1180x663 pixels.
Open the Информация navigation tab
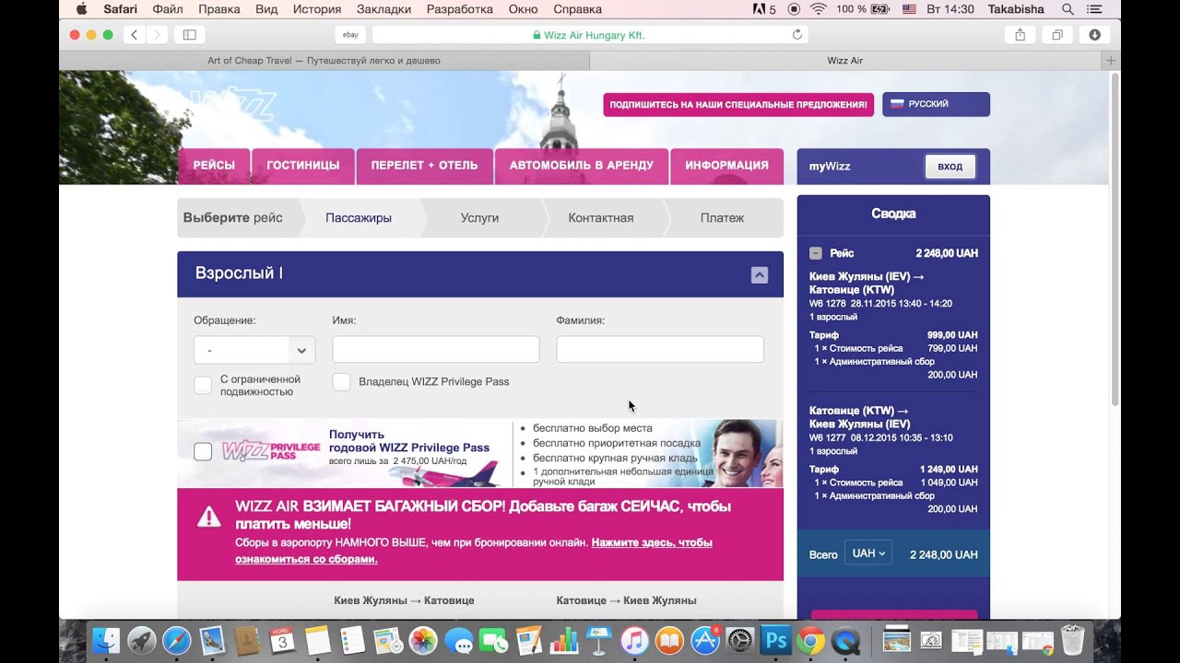pyautogui.click(x=726, y=166)
